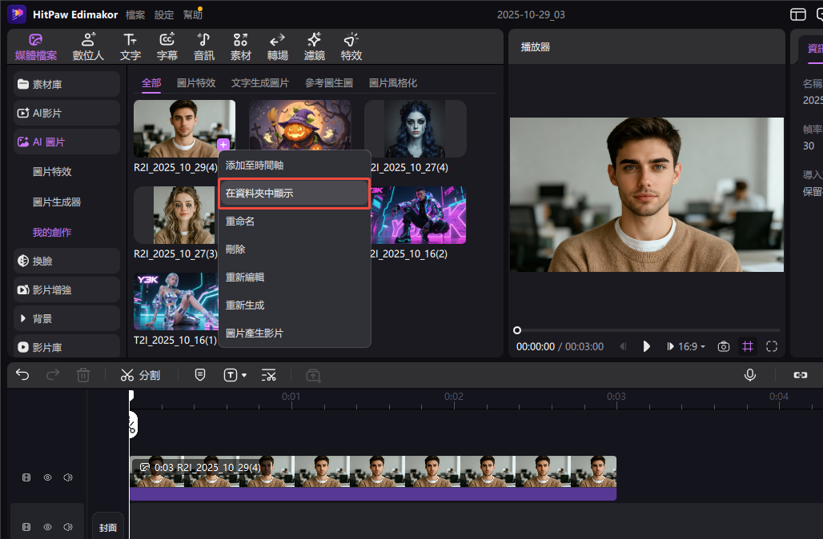Open the voiceover microphone tool

[750, 374]
